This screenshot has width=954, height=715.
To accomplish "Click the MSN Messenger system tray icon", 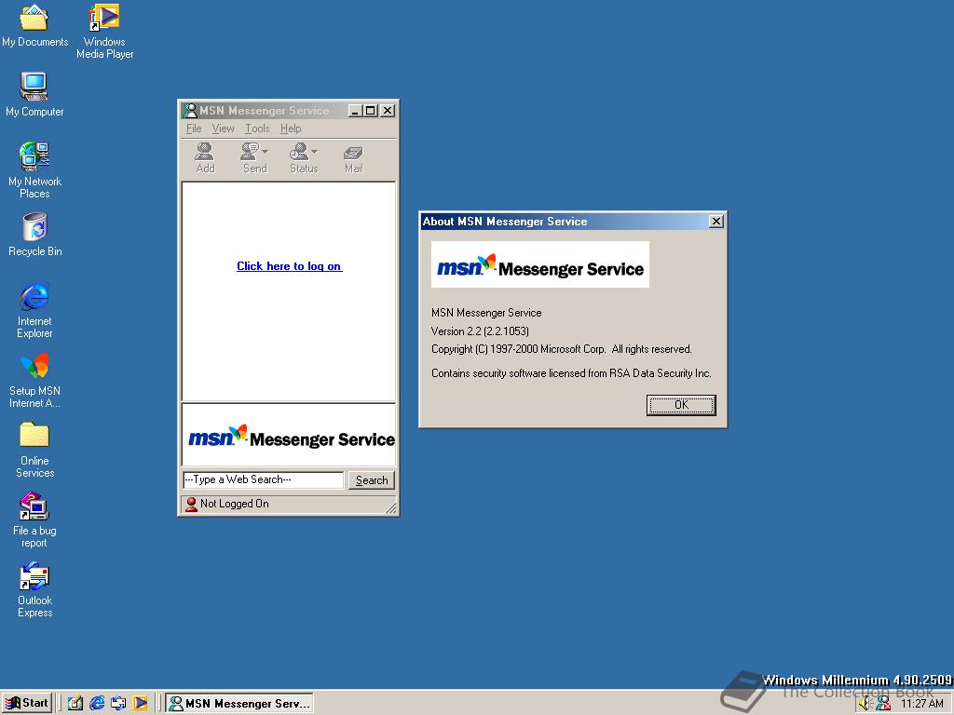I will tap(883, 704).
